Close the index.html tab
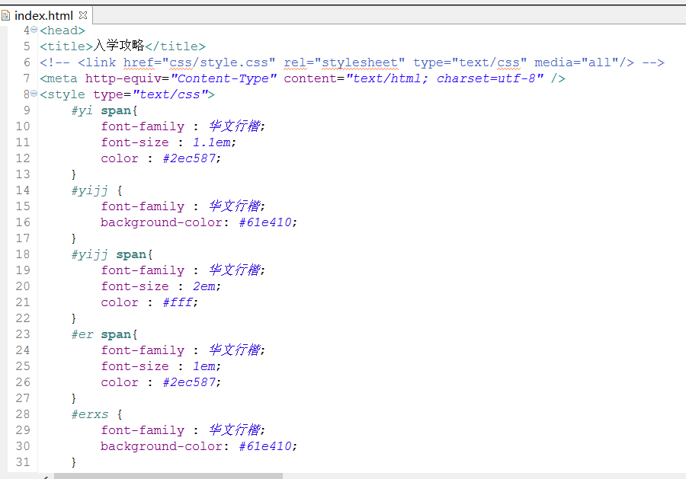686x479 pixels. click(83, 15)
